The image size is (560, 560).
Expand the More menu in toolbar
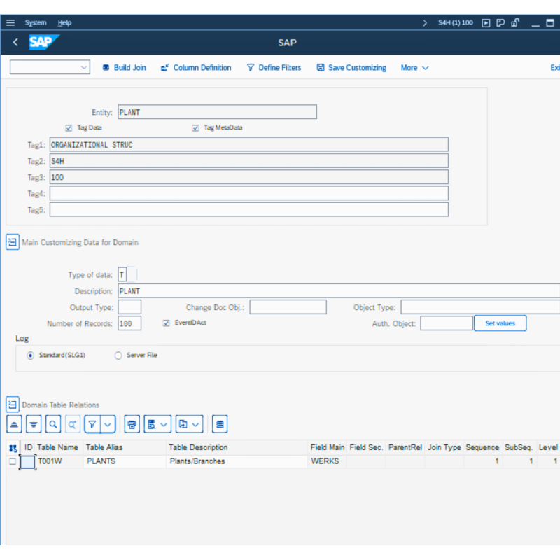point(414,68)
